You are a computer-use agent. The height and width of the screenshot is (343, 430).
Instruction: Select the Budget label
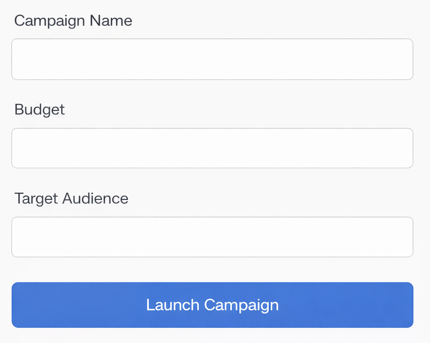click(x=39, y=110)
